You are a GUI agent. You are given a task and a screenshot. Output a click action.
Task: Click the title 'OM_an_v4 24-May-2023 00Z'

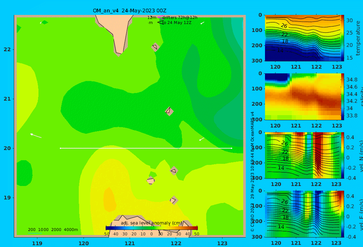[x=130, y=11]
